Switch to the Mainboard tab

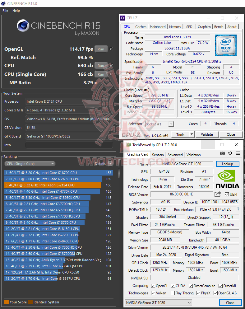(x=158, y=27)
